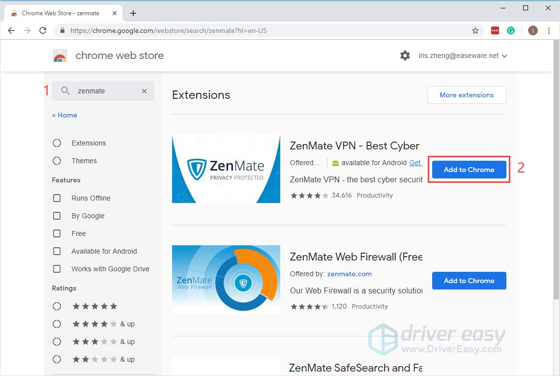Screen dimensions: 560x376
Task: Click the ZenMate Web Firewall thumbnail
Action: [226, 279]
